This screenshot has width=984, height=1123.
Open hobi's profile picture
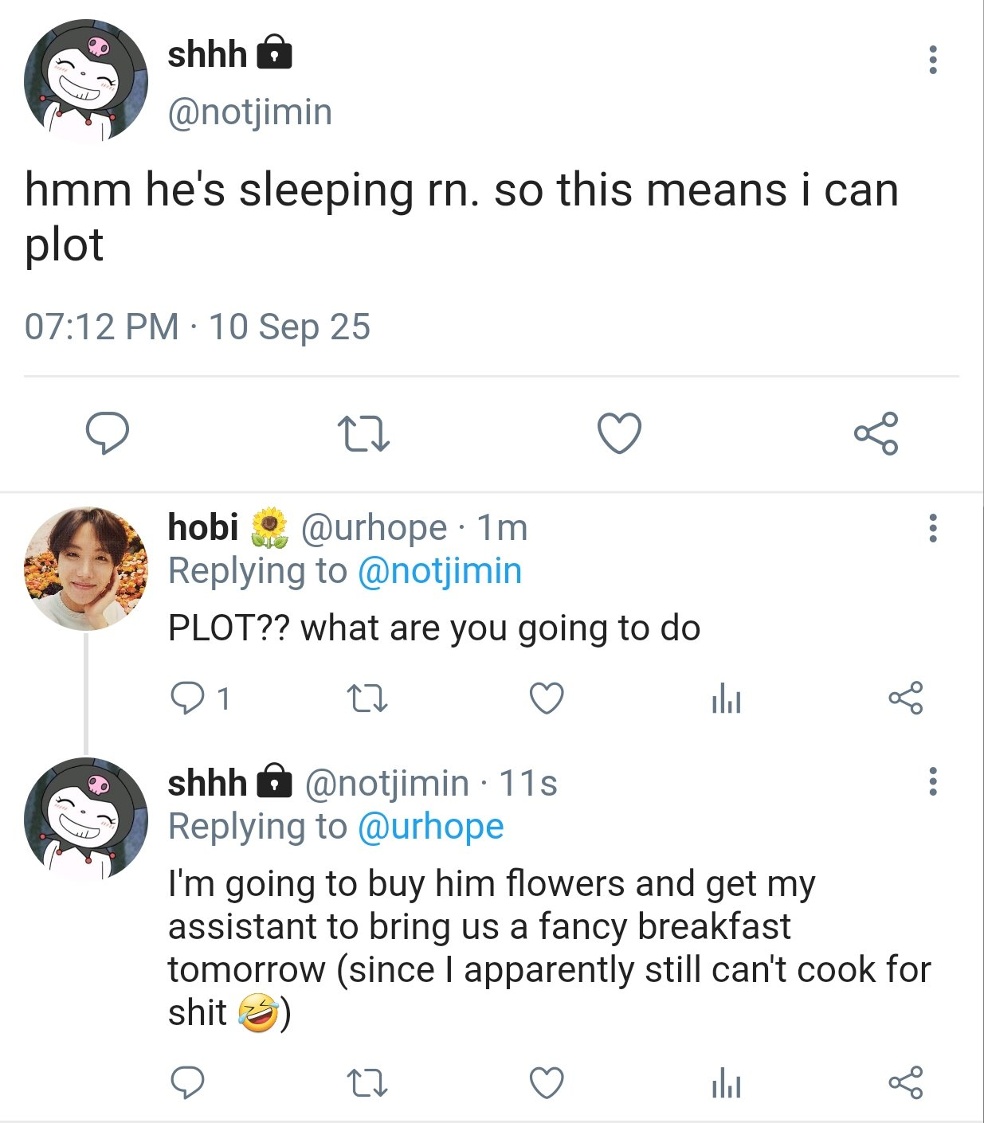[x=86, y=569]
